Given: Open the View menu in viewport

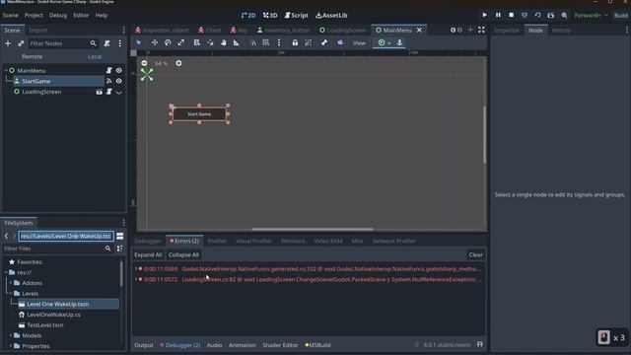Looking at the screenshot, I should point(359,43).
